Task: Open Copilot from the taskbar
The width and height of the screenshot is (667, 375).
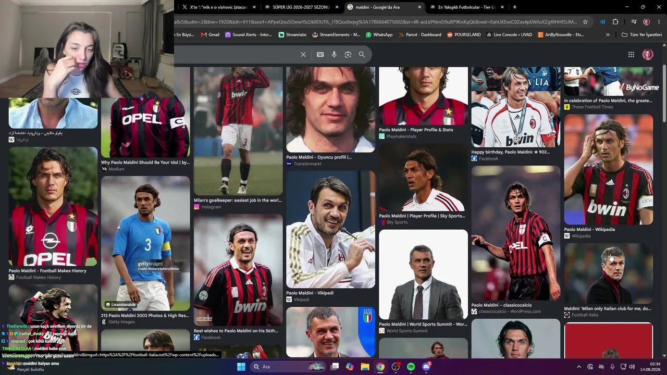Action: pos(350,367)
